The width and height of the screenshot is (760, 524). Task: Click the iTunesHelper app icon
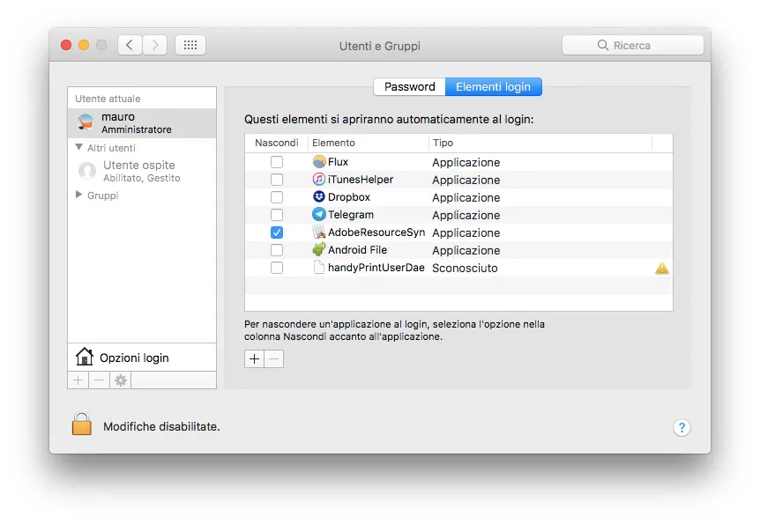pyautogui.click(x=317, y=180)
